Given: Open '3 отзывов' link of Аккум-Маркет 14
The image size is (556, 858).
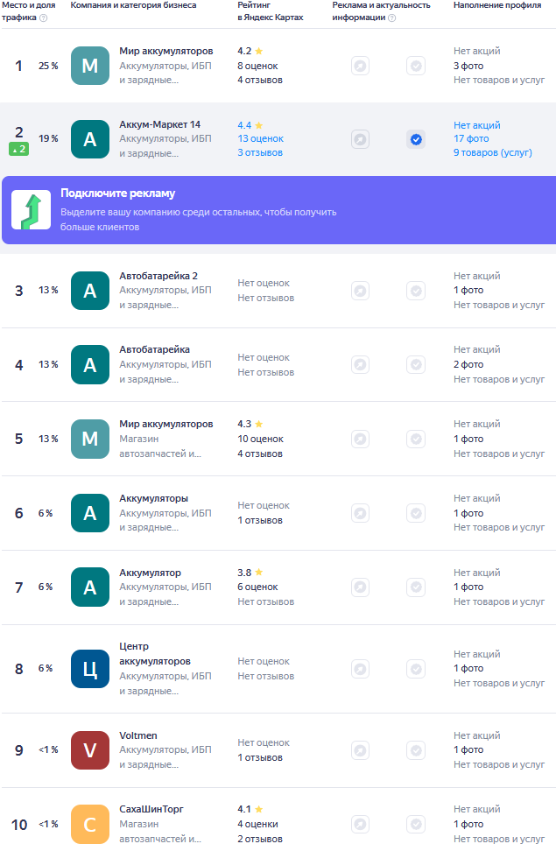Looking at the screenshot, I should tap(260, 152).
